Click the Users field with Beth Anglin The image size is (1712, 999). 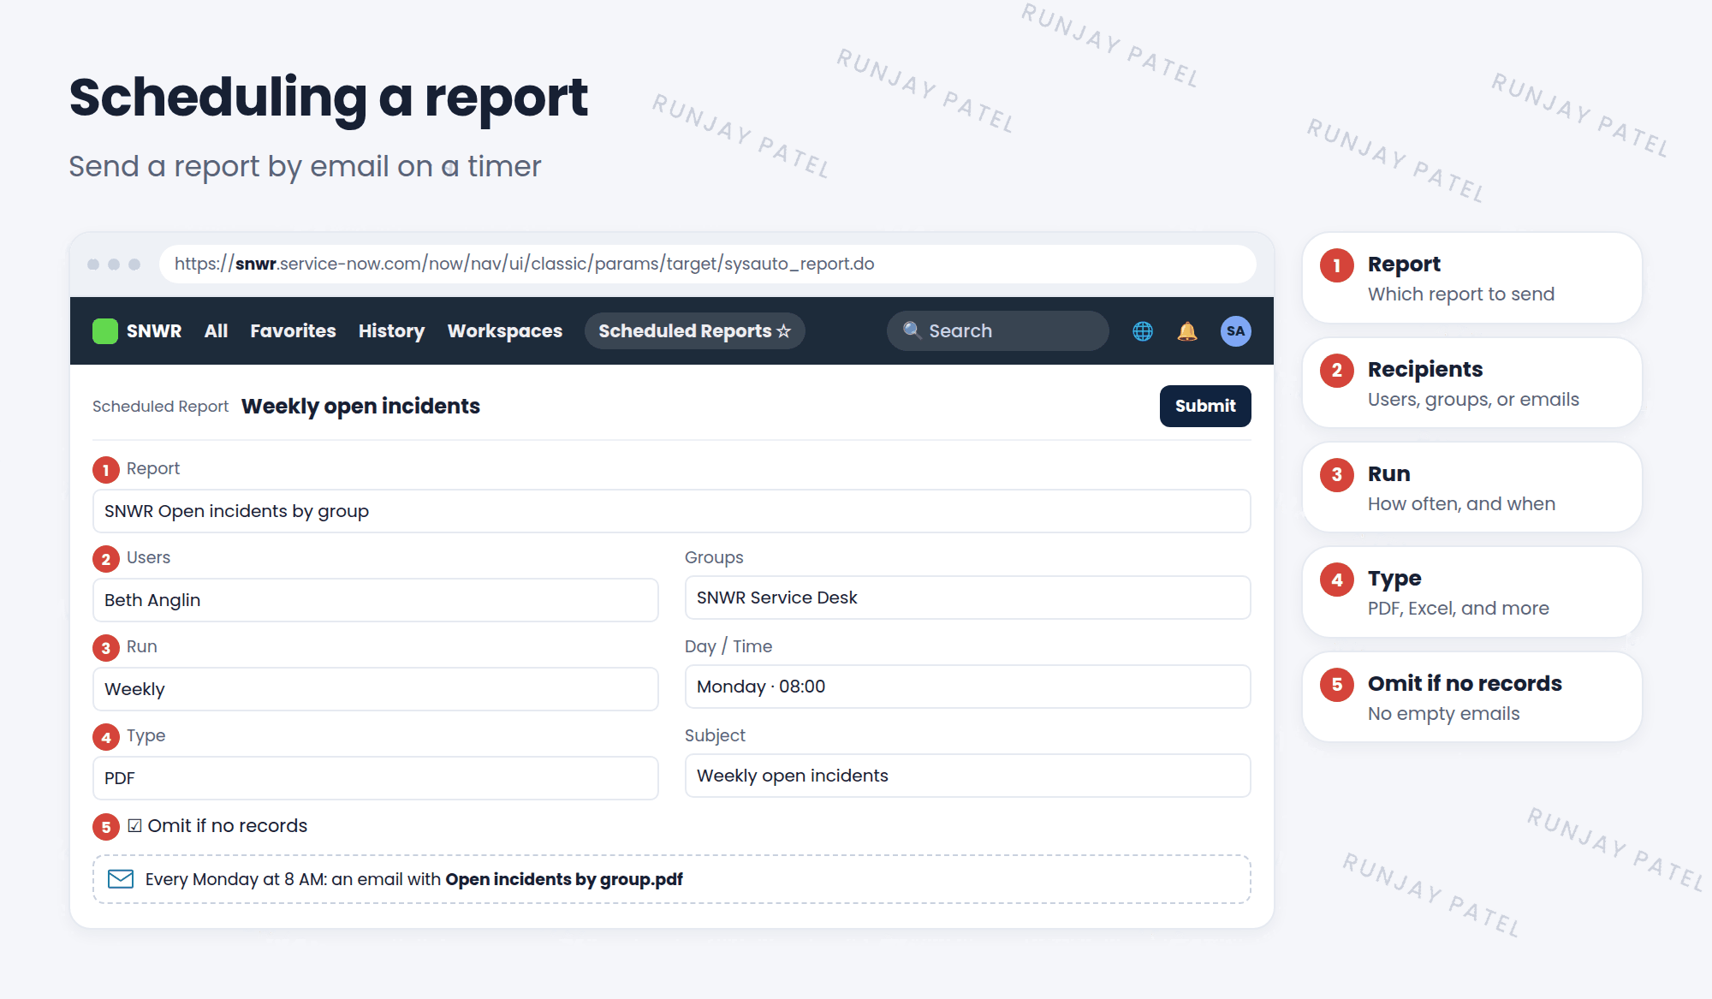click(375, 600)
